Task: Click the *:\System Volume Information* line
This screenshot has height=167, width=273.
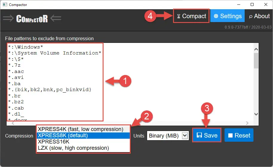Action: point(55,53)
